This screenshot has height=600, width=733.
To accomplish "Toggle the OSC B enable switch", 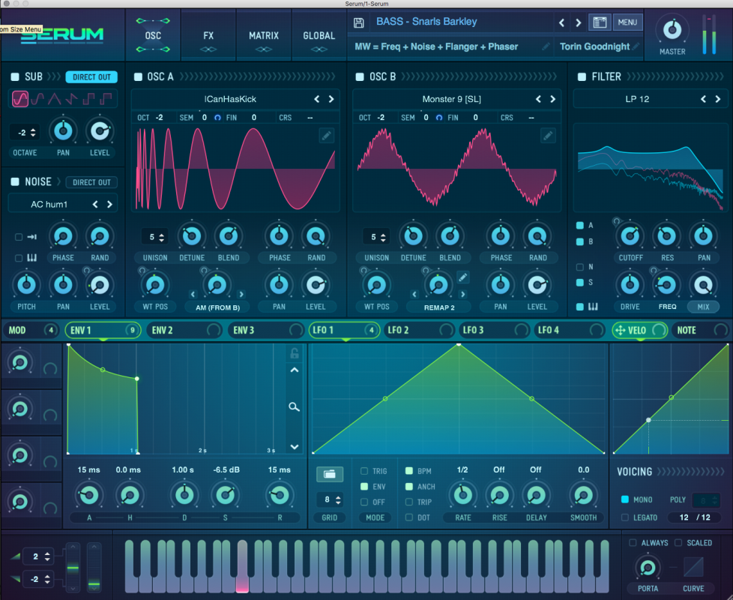I will coord(360,76).
